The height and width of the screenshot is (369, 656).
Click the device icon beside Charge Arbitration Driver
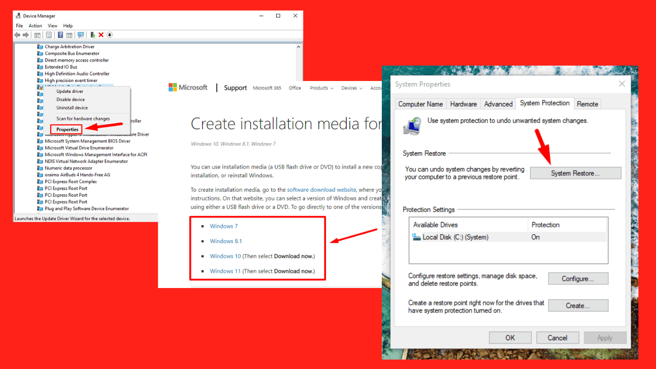tap(40, 47)
